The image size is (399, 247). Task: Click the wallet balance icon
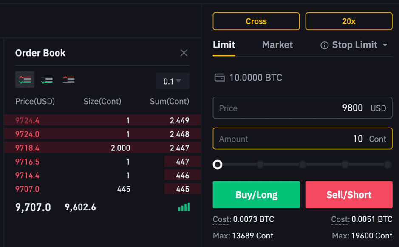tap(219, 77)
